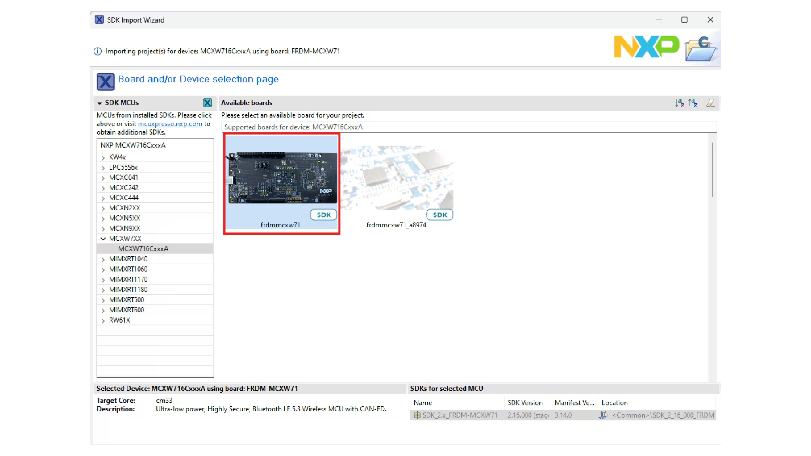Sort boards ascending with down-arrow A-Z icon
This screenshot has width=811, height=456.
[680, 103]
